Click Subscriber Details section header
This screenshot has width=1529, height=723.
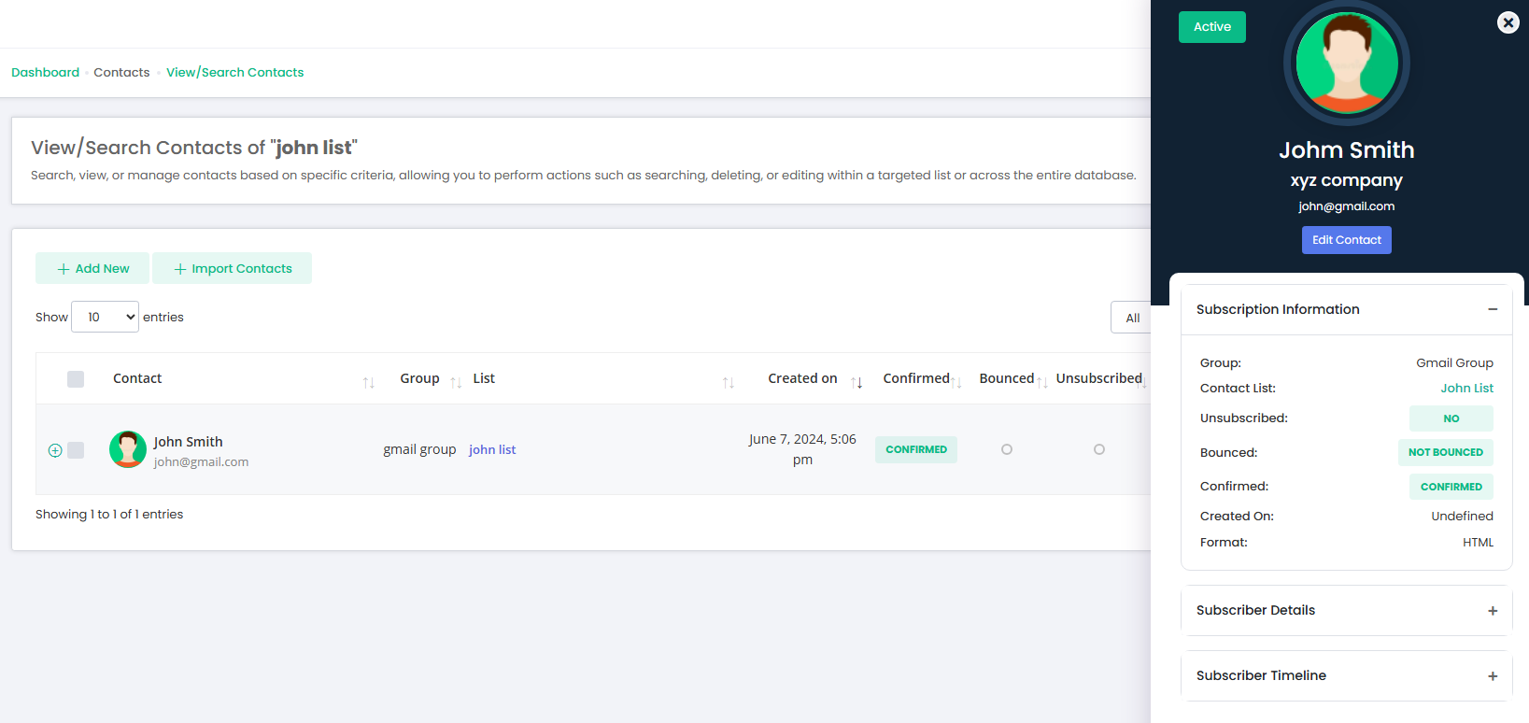pos(1347,611)
